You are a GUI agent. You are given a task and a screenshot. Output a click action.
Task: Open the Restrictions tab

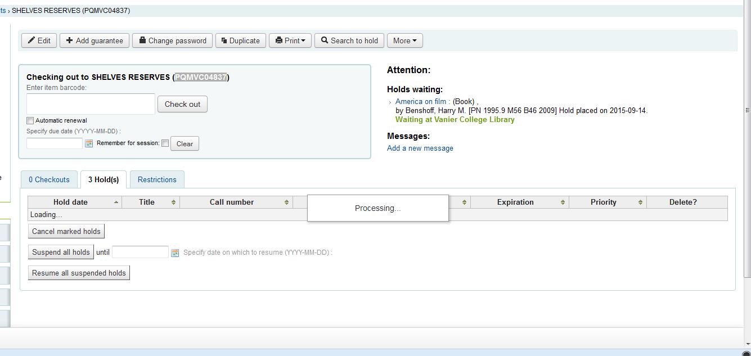click(157, 179)
